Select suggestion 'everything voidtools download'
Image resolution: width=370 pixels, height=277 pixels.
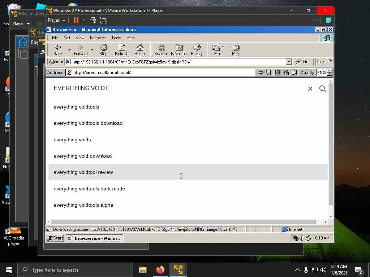click(188, 123)
